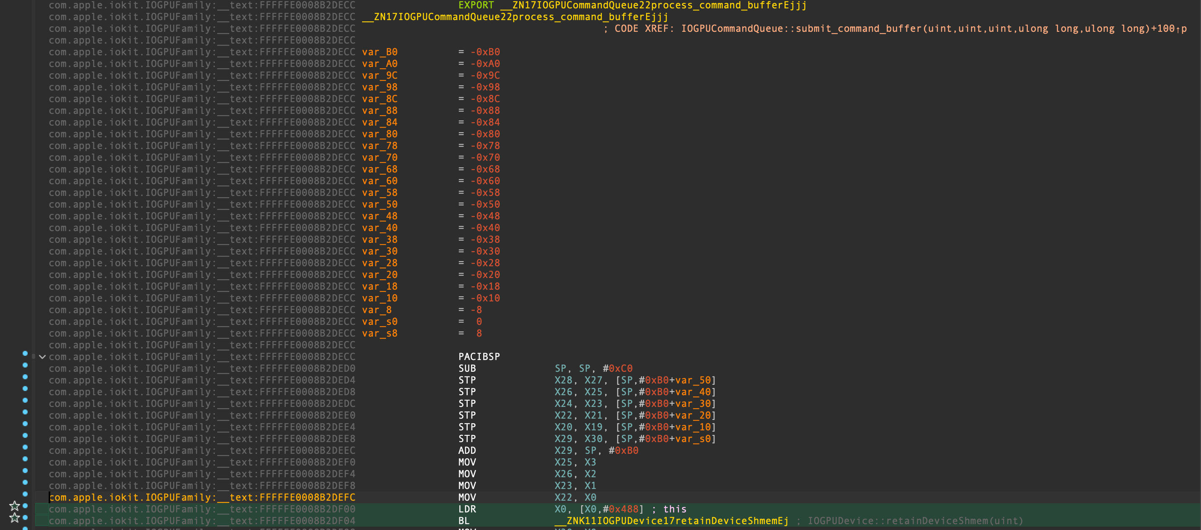Click blue gutter dot at PACIBSP instruction

(25, 353)
